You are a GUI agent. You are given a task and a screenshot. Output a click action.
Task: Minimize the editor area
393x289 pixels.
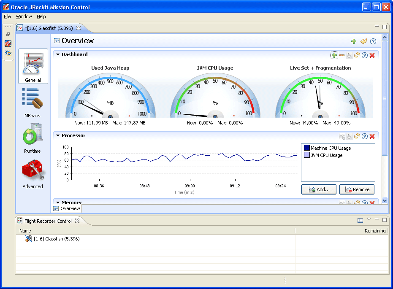point(377,27)
